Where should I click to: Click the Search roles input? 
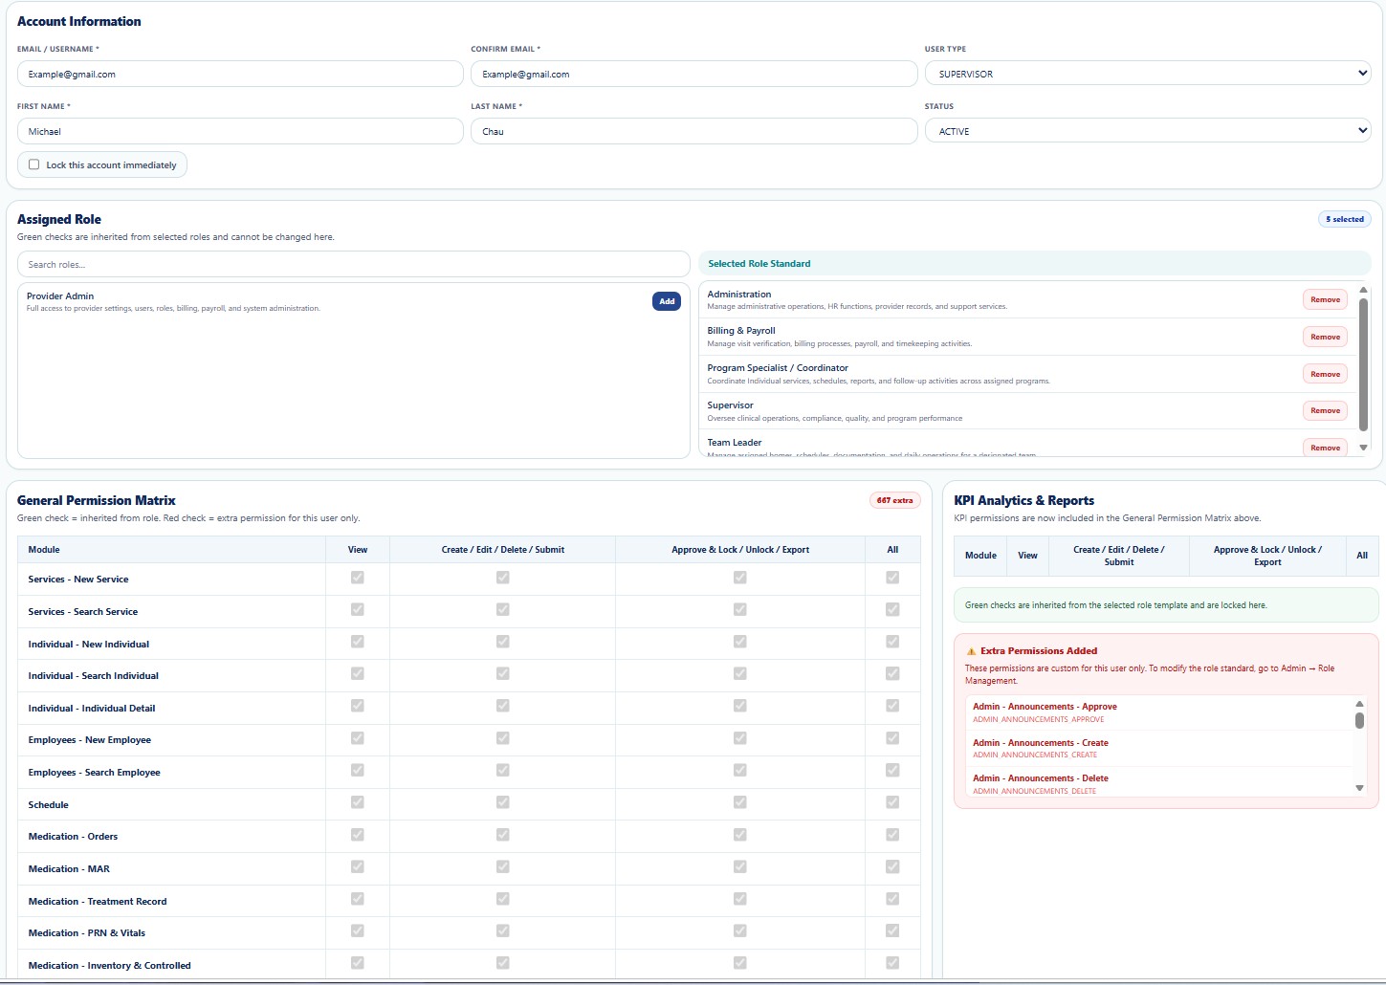click(x=353, y=264)
